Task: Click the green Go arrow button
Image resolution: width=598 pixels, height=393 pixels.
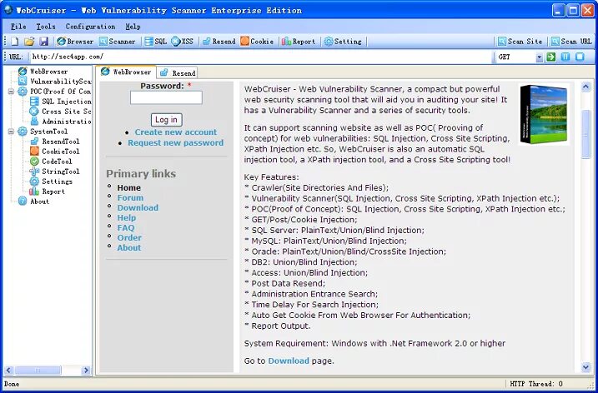Action: [550, 57]
